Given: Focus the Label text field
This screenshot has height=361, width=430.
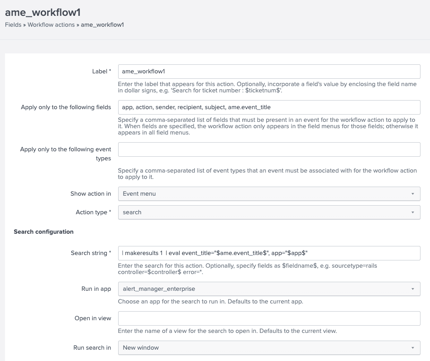Looking at the screenshot, I should point(269,72).
